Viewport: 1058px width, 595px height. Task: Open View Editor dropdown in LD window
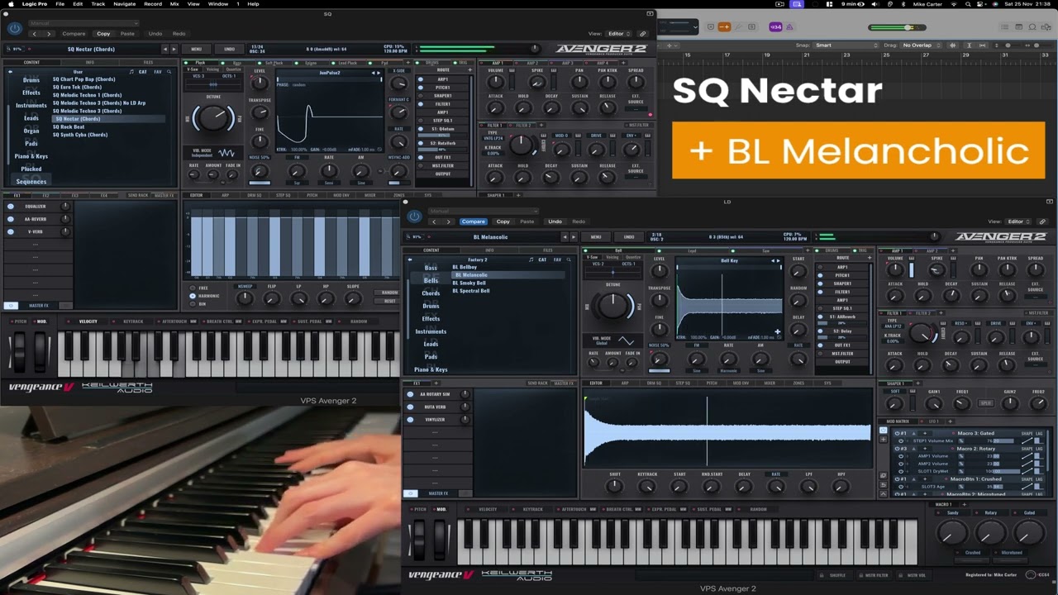click(1019, 221)
